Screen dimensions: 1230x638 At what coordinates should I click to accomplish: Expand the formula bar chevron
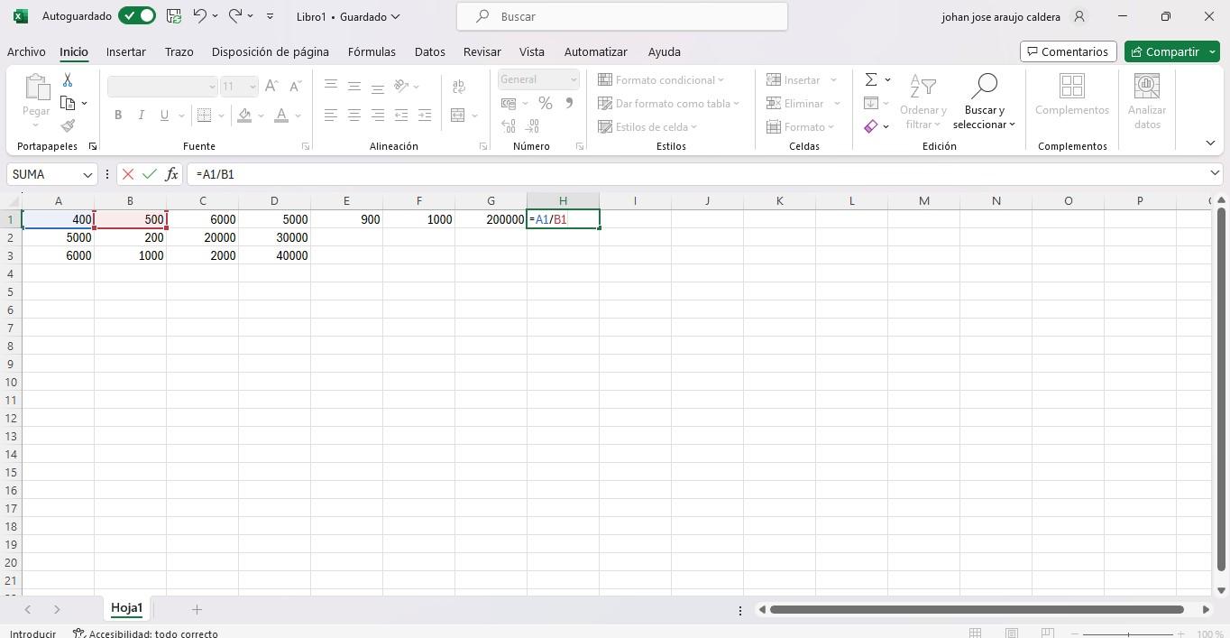click(x=1215, y=173)
